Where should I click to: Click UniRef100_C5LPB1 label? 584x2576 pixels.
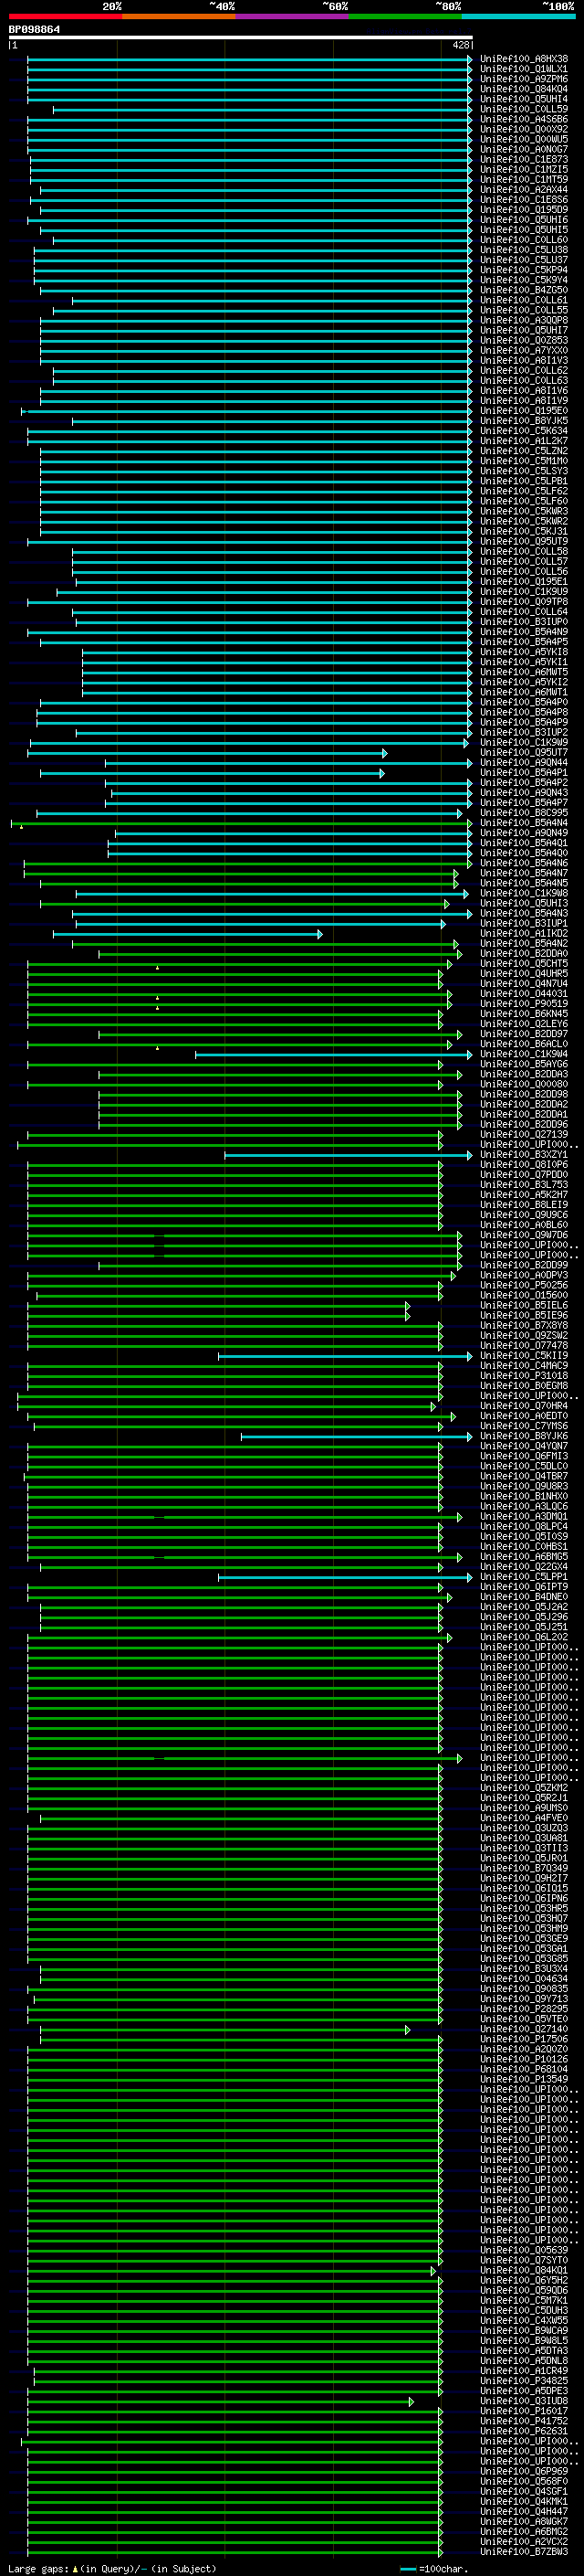coord(524,481)
